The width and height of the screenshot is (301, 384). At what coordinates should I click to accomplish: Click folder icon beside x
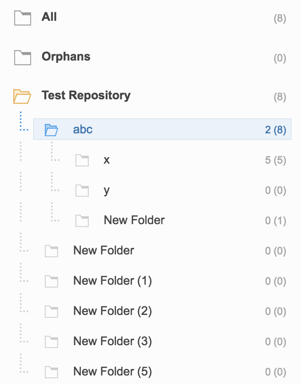[82, 160]
